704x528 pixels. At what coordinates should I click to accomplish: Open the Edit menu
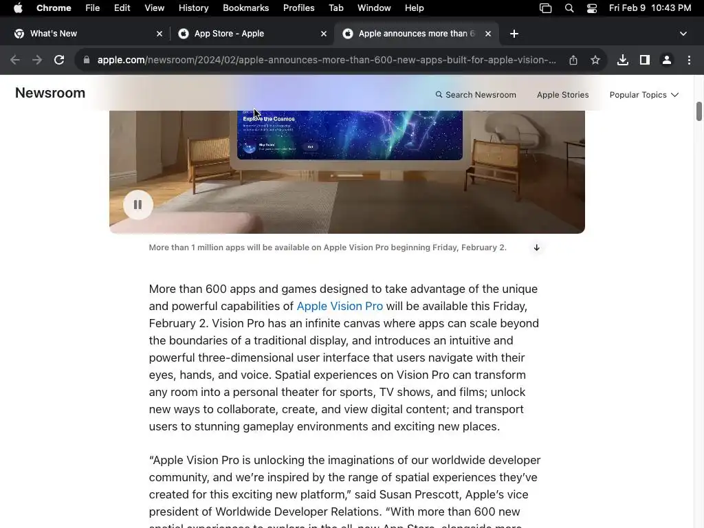tap(122, 8)
